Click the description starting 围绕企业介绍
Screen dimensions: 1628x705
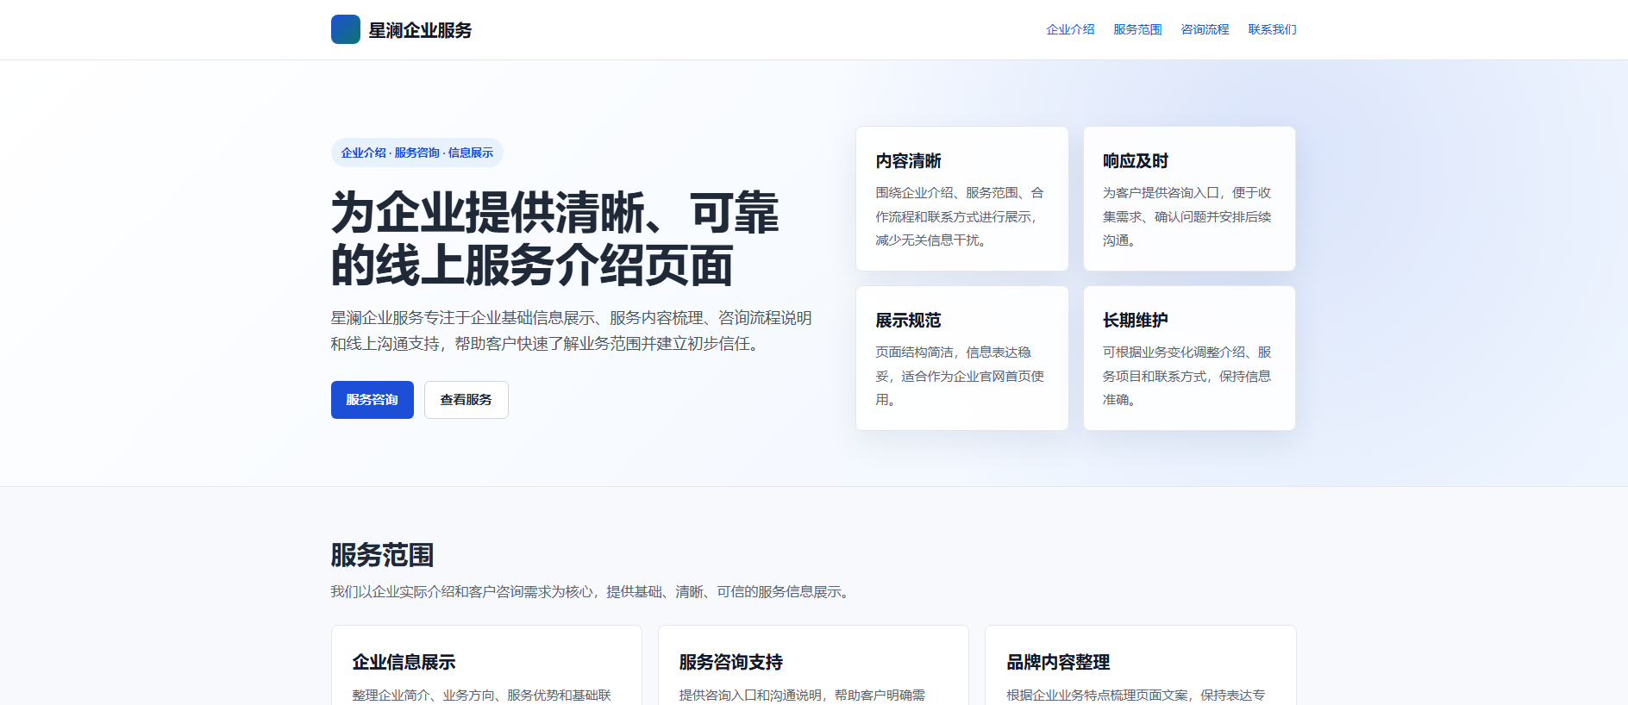tap(961, 216)
